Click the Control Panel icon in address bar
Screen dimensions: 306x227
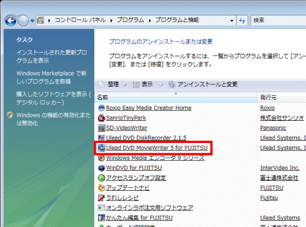coord(40,20)
